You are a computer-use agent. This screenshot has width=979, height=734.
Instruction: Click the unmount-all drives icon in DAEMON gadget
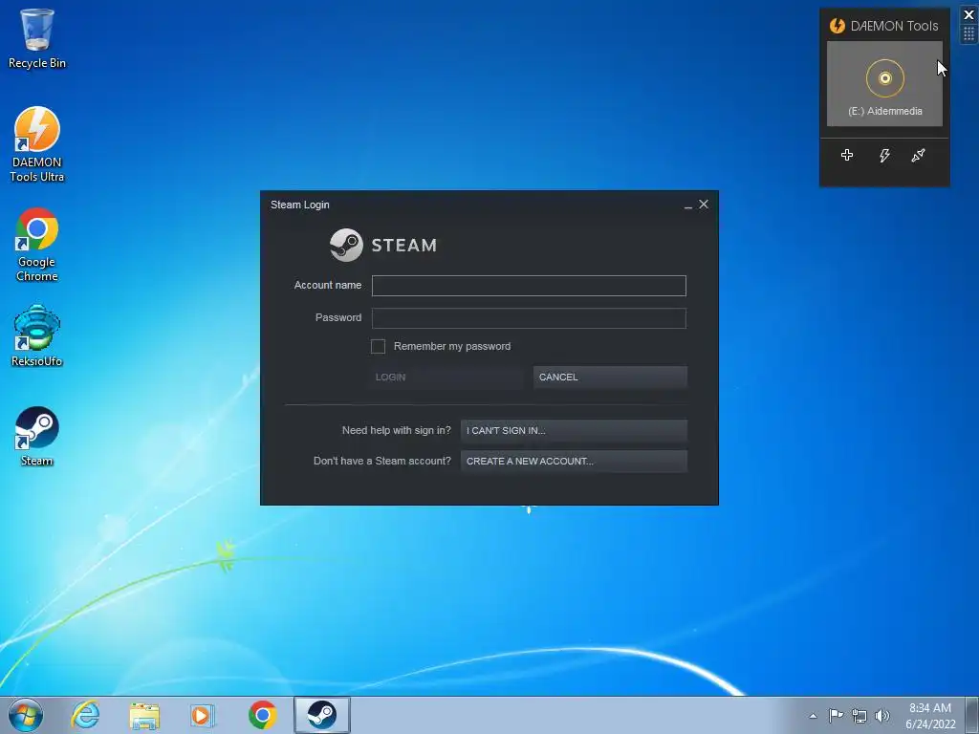[x=918, y=155]
